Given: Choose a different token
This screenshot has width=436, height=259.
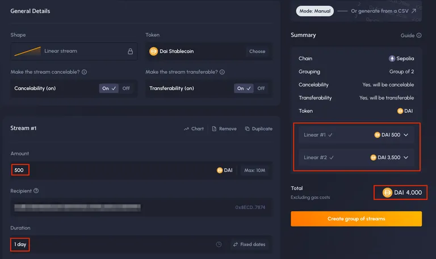Looking at the screenshot, I should [257, 51].
